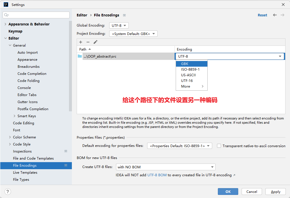Click the external link arrow after BOM note

[x=234, y=175]
